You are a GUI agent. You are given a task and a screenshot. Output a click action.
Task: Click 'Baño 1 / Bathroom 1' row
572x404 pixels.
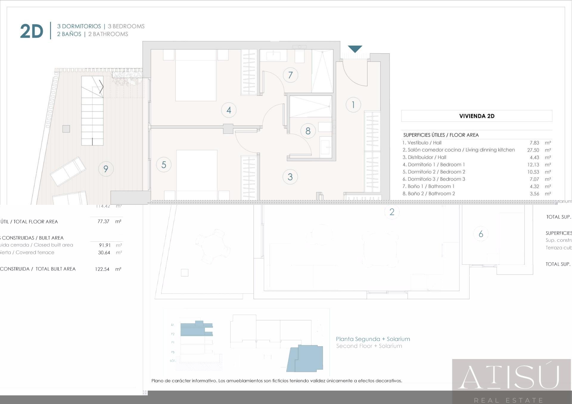(428, 186)
